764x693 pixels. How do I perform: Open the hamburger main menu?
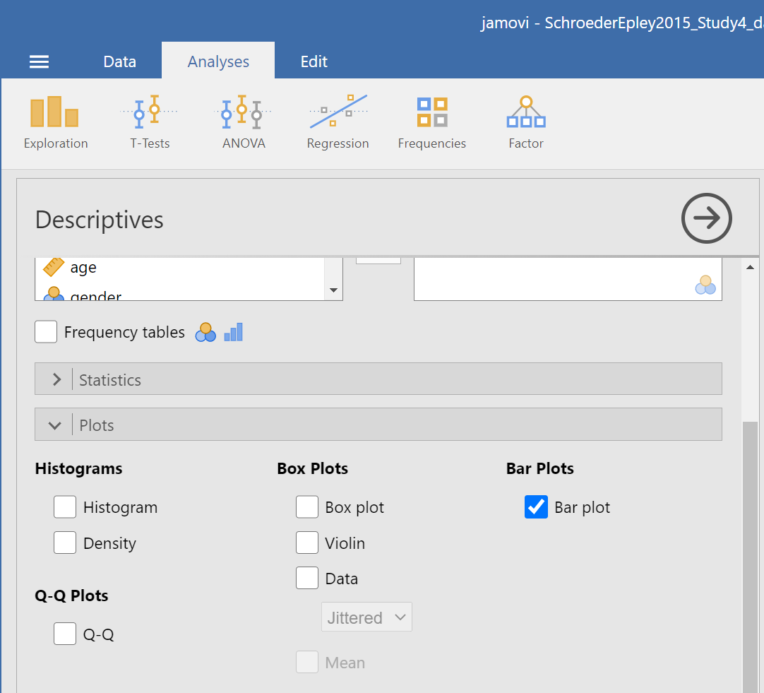(39, 61)
